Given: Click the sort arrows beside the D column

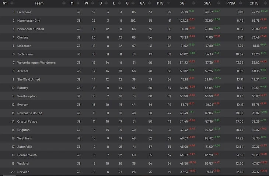Looking at the screenshot, I should click(106, 3).
